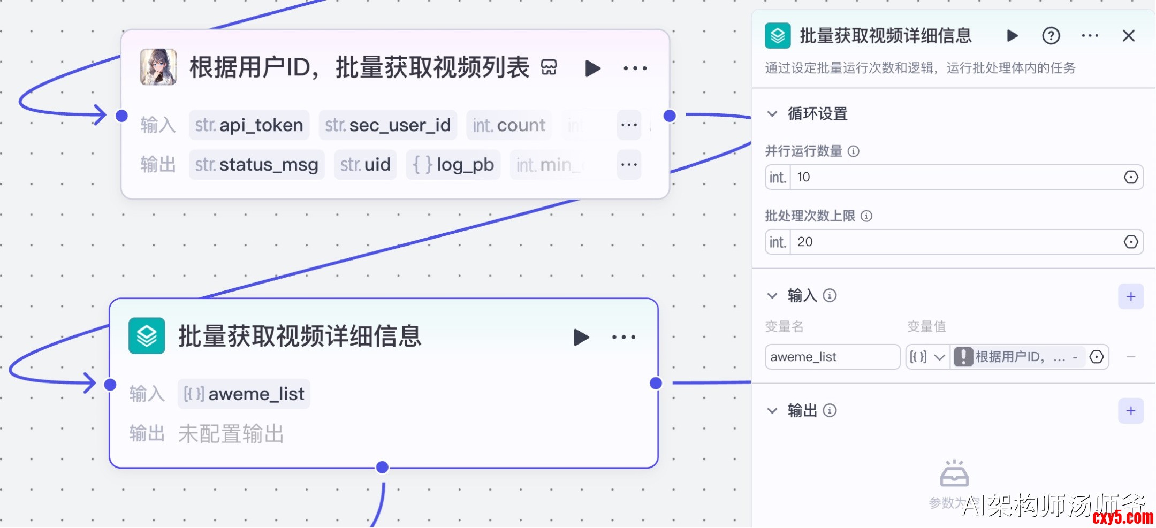Viewport: 1156px width, 528px height.
Task: Run the 根据用户ID 批量获取视频列表 node
Action: pos(592,68)
